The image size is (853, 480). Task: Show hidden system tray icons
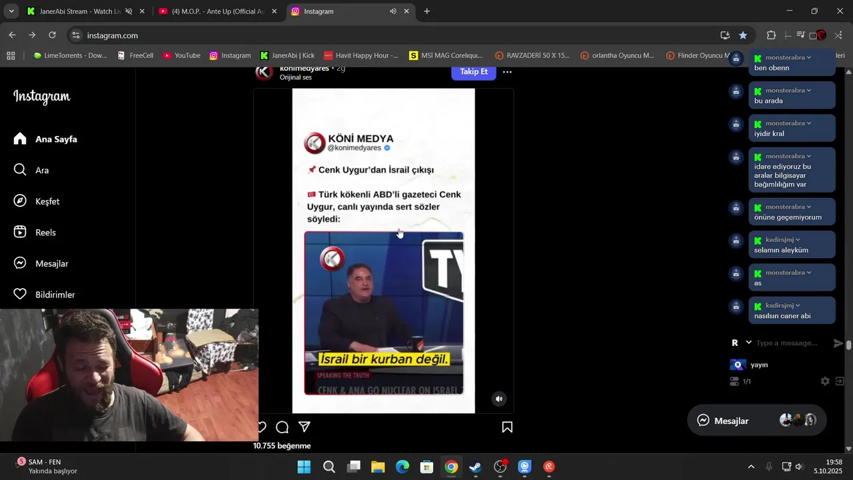[751, 467]
